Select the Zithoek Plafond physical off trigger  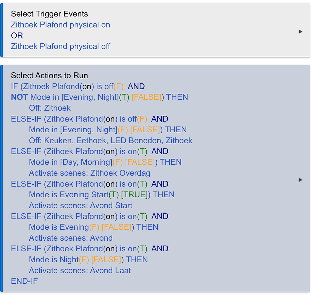(60, 46)
